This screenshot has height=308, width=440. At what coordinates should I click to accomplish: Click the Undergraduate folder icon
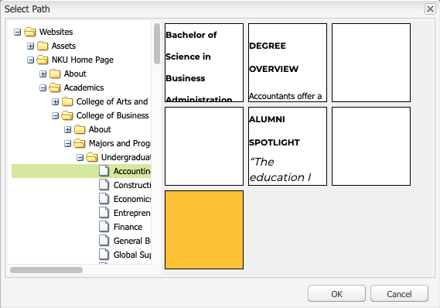(x=92, y=157)
